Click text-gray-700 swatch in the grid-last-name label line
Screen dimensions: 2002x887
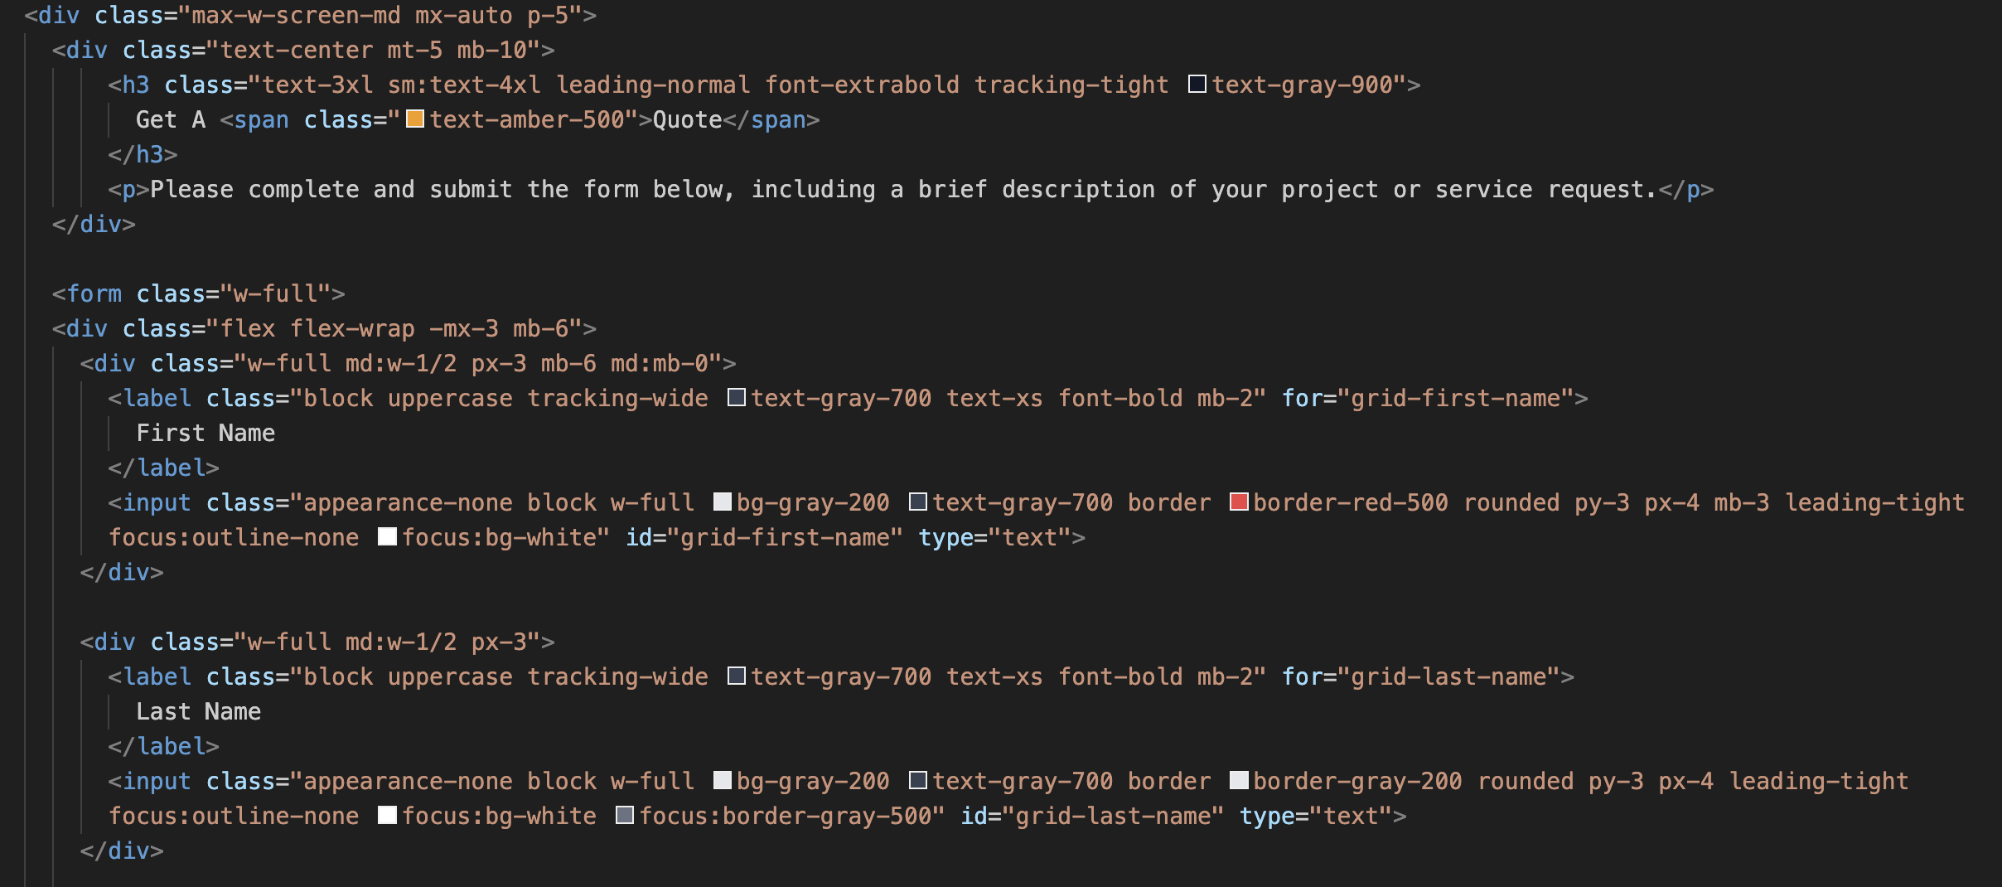point(737,676)
